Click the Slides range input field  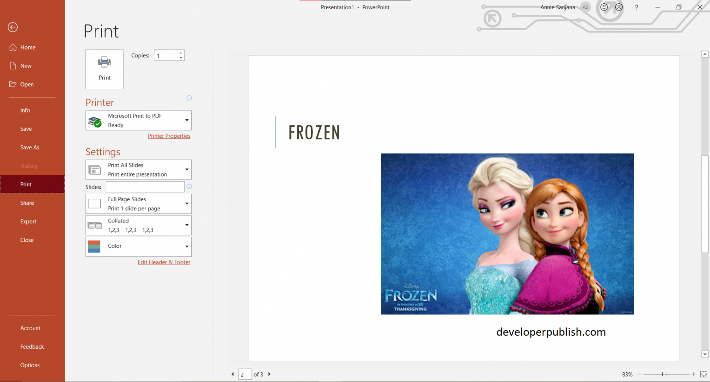[x=145, y=186]
